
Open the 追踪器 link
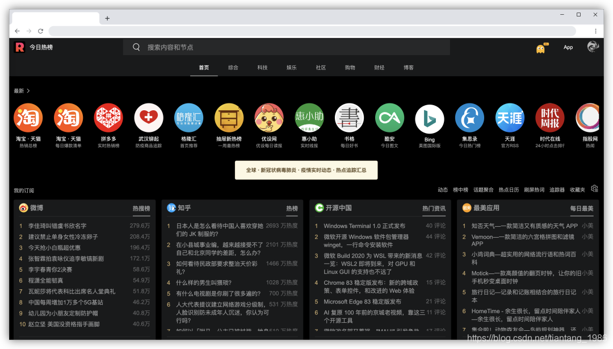(557, 190)
